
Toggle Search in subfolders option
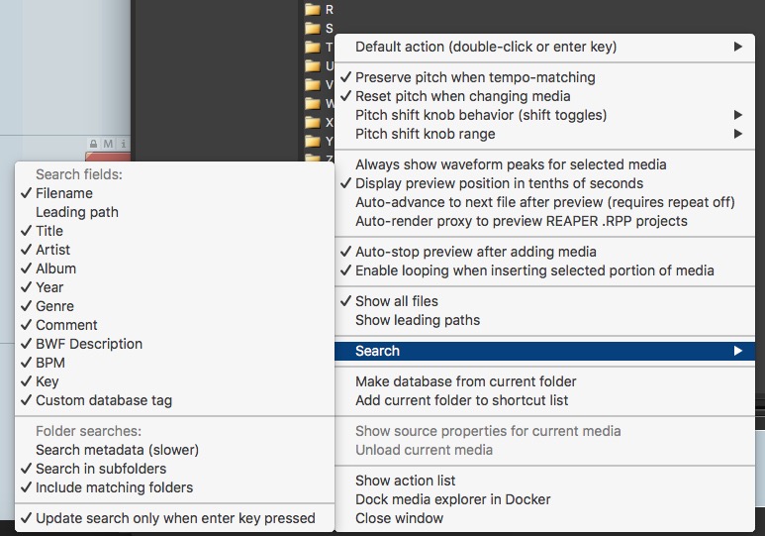(x=100, y=469)
